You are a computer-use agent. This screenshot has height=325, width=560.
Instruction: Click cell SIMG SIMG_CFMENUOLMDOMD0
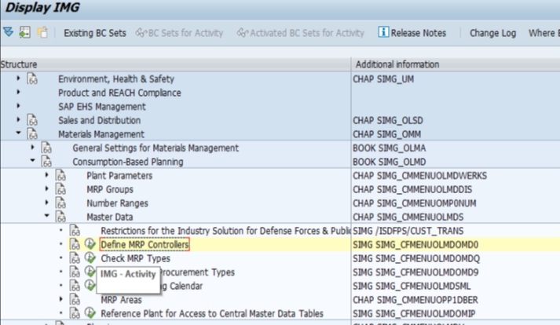point(415,245)
